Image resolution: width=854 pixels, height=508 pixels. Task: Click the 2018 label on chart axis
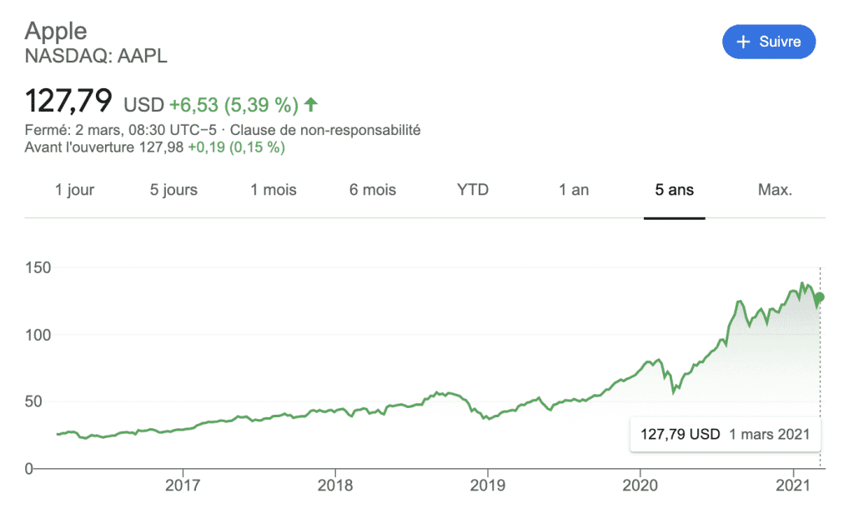(336, 485)
